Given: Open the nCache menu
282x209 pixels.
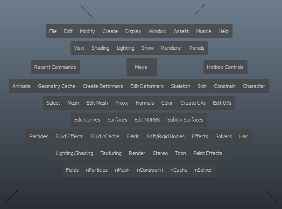Looking at the screenshot, I should tap(179, 170).
